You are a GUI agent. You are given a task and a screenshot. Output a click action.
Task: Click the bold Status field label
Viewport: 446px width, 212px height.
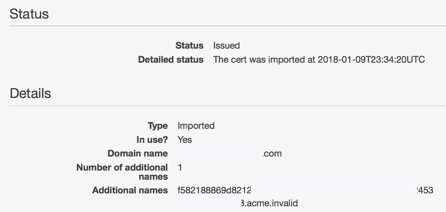click(189, 46)
